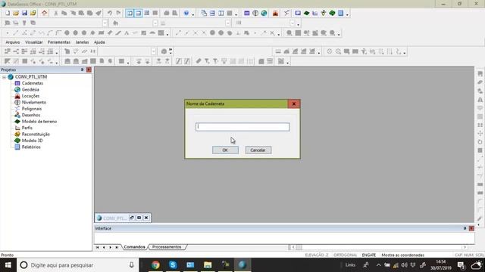Click the green Modelo 3D toolbar icon
Viewport: 485px width, 272px height.
[332, 13]
